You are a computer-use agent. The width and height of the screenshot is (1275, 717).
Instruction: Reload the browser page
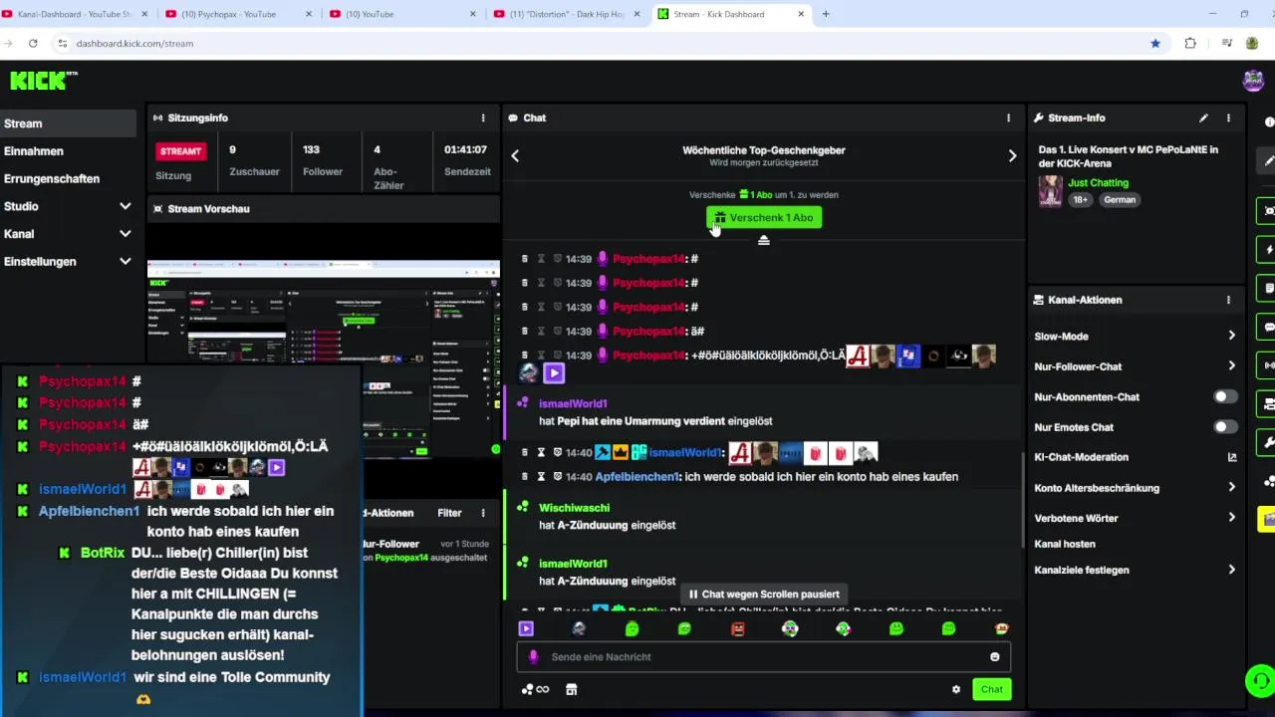33,43
